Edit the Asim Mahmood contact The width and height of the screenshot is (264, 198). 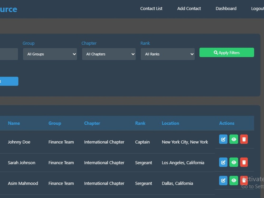tap(223, 181)
